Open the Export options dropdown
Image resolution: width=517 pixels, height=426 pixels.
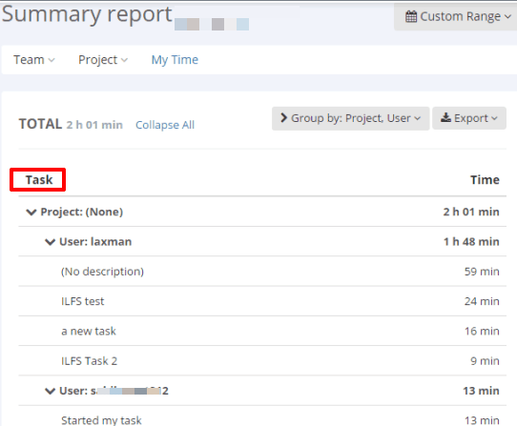pos(469,118)
